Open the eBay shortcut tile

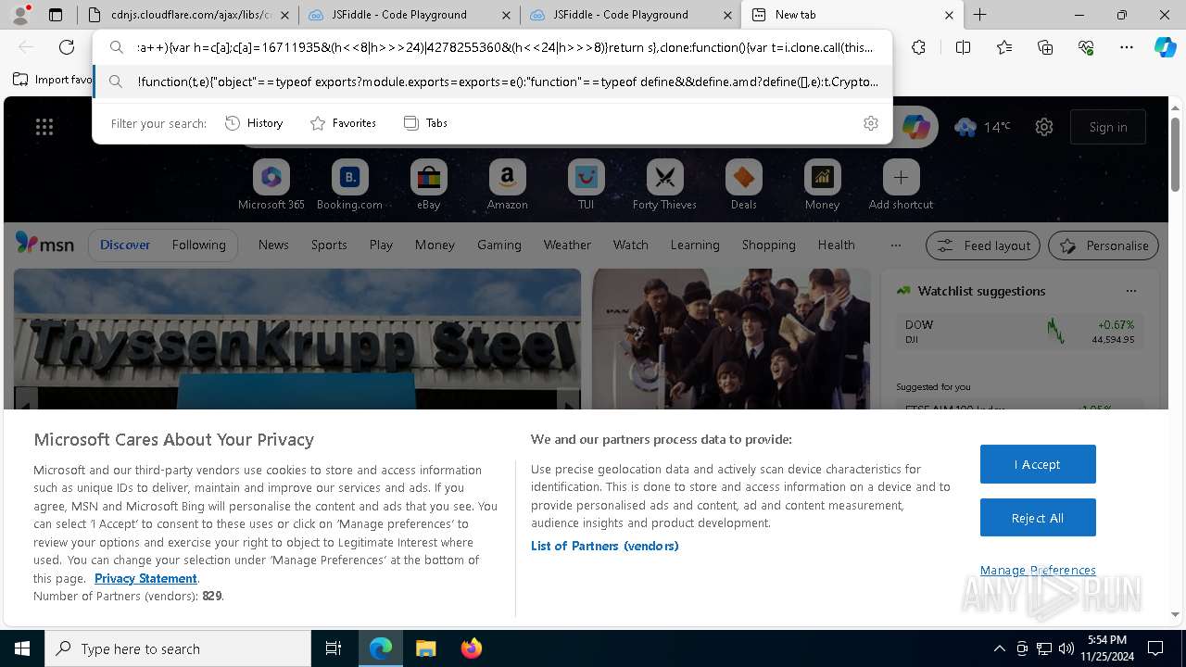(428, 185)
